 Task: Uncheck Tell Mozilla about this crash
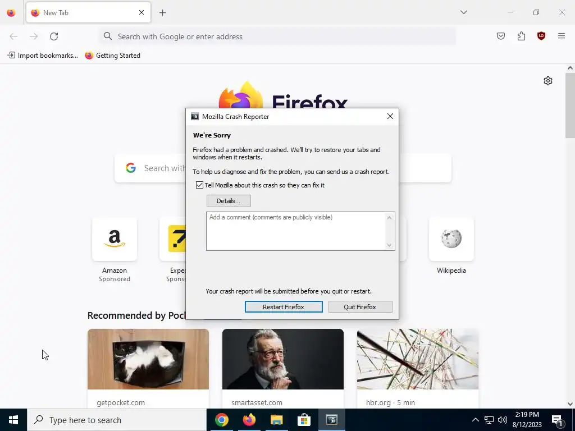pos(199,185)
